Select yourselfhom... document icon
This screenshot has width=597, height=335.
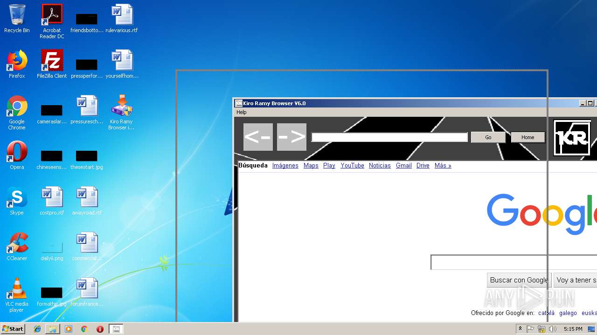coord(122,64)
